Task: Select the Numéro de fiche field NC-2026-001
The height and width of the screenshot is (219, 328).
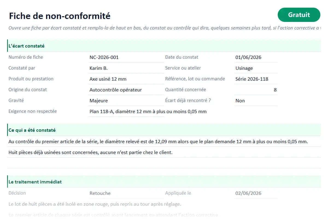Action: pyautogui.click(x=126, y=57)
